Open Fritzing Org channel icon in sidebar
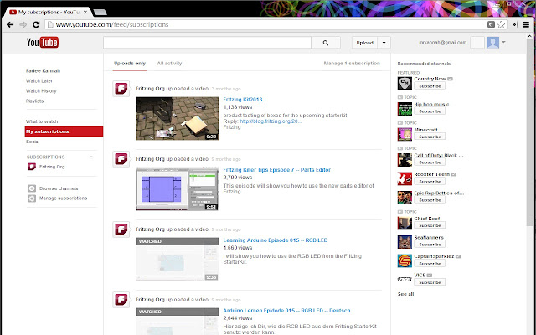This screenshot has width=536, height=335. click(32, 167)
